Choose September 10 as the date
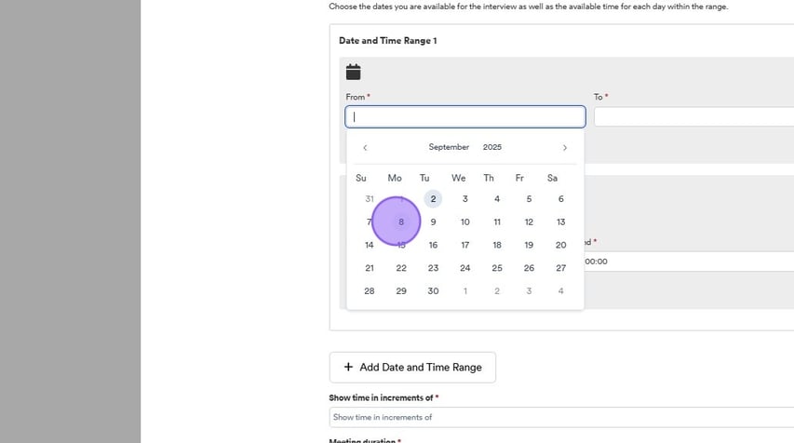This screenshot has width=794, height=443. point(464,222)
